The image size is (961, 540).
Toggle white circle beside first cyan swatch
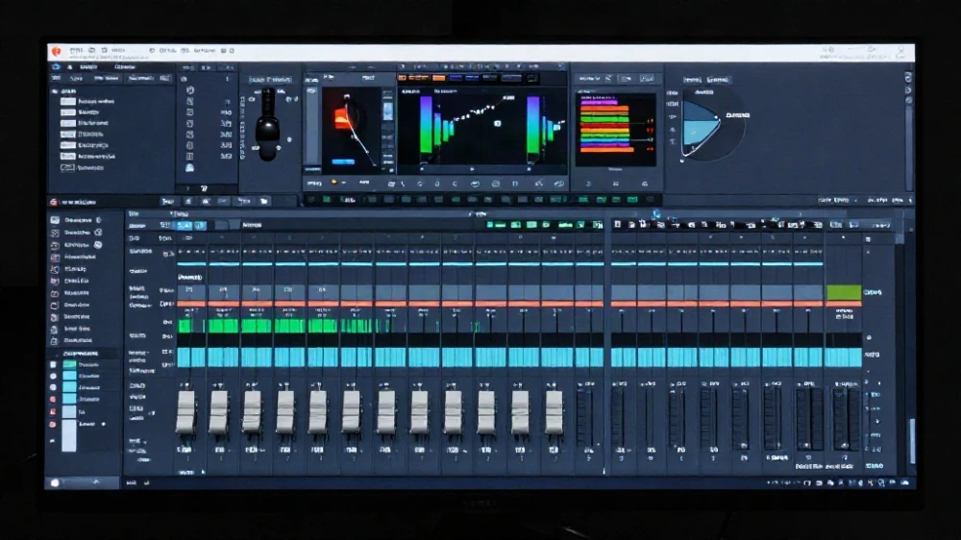click(x=53, y=377)
